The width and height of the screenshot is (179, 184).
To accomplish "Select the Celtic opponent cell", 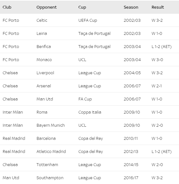I will (x=42, y=20).
